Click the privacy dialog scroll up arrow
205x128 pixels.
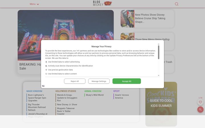pyautogui.click(x=159, y=44)
